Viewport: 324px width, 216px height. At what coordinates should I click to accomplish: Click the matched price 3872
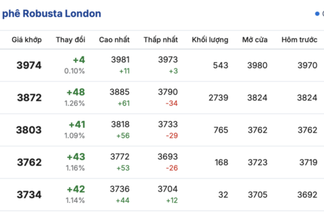coord(29,98)
